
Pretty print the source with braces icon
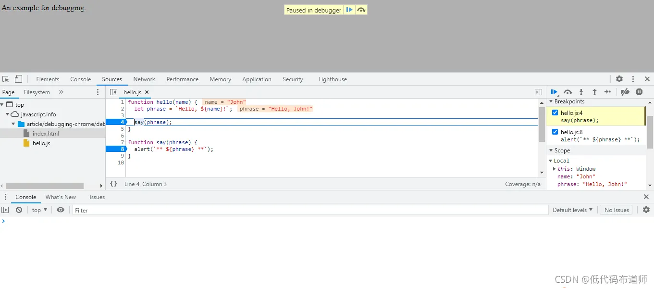(x=114, y=184)
